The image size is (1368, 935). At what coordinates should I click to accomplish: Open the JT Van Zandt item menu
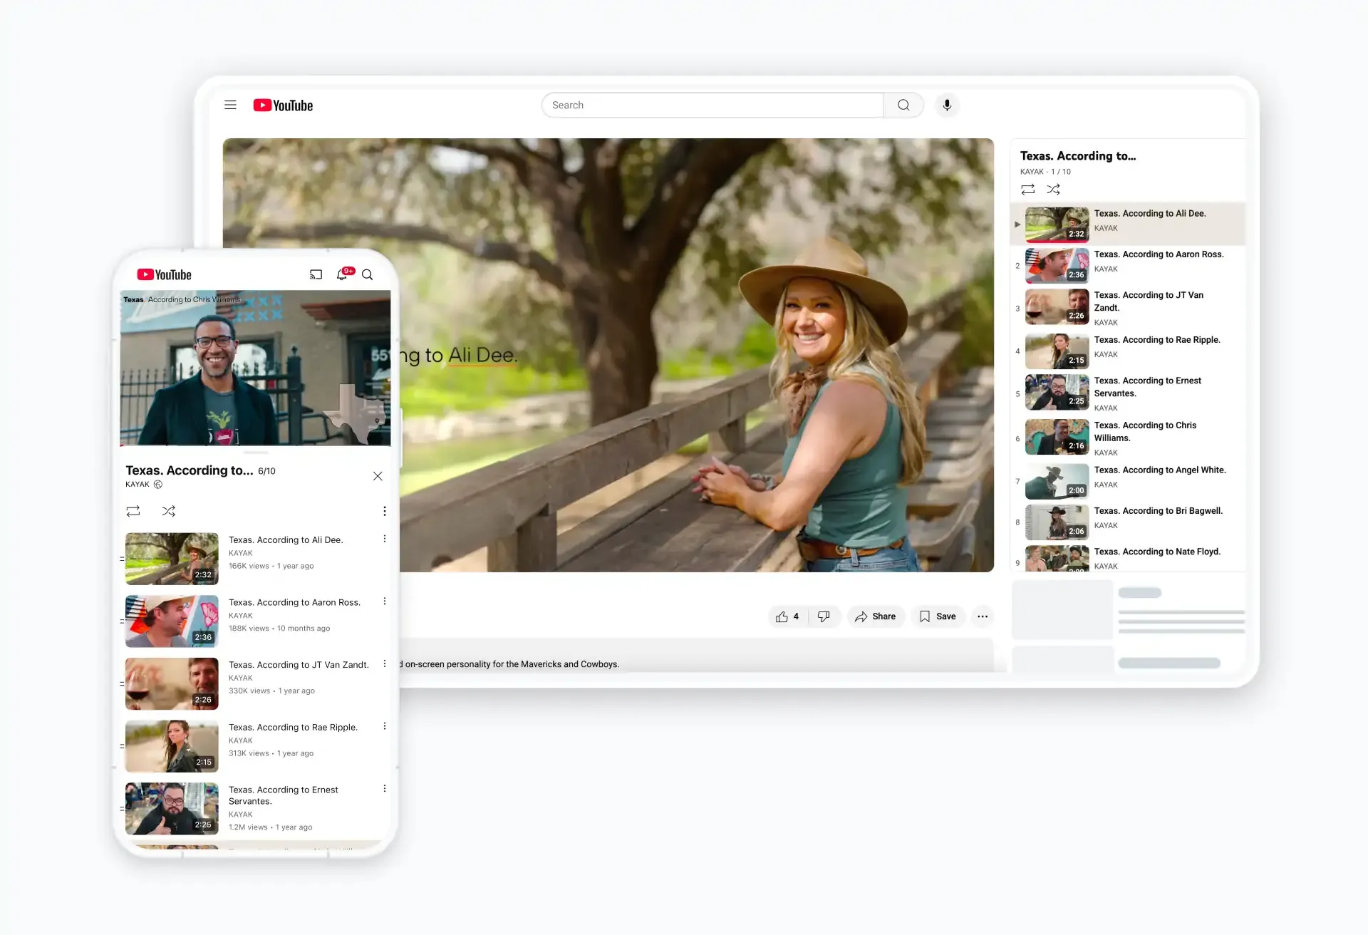[x=385, y=663]
